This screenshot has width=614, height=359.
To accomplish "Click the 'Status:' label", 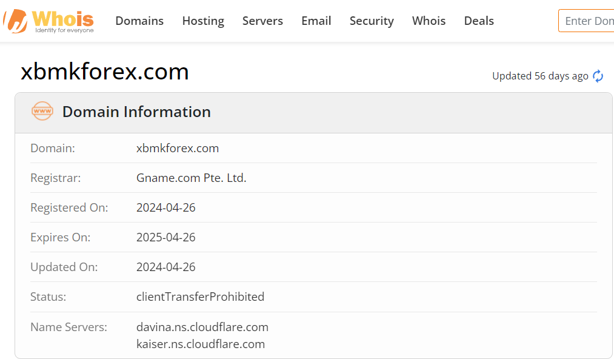I will (48, 297).
